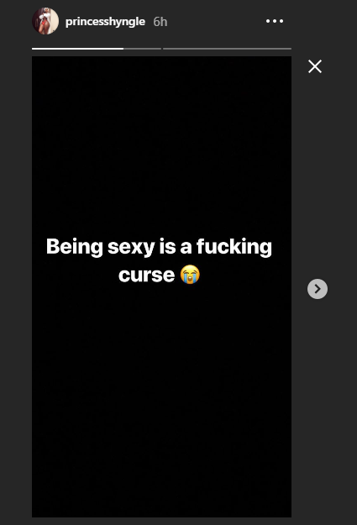357x525 pixels.
Task: Close the story with the X icon
Action: 315,66
